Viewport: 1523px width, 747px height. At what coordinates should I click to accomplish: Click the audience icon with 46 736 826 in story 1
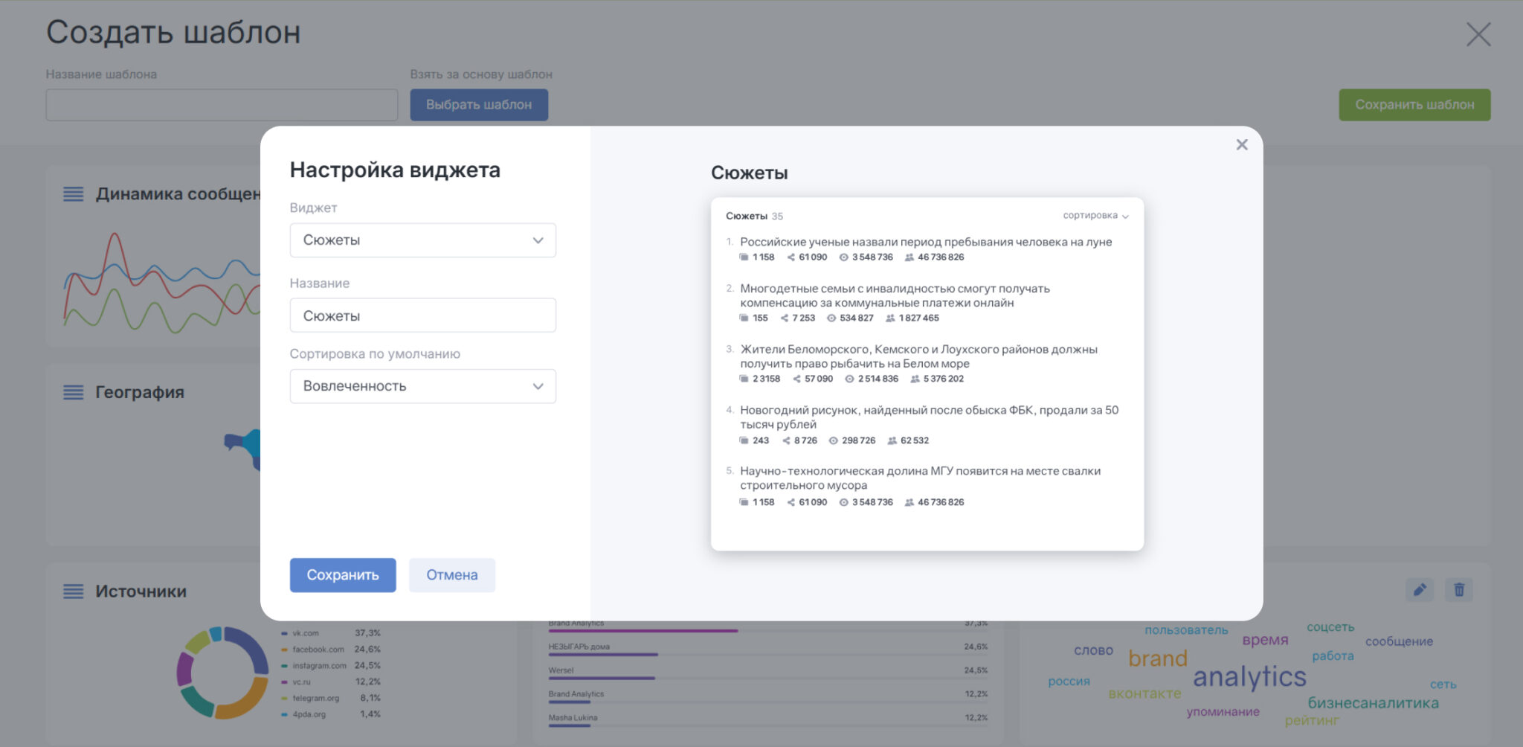point(909,257)
